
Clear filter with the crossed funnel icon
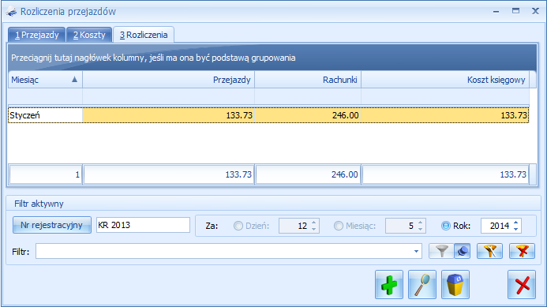[522, 251]
